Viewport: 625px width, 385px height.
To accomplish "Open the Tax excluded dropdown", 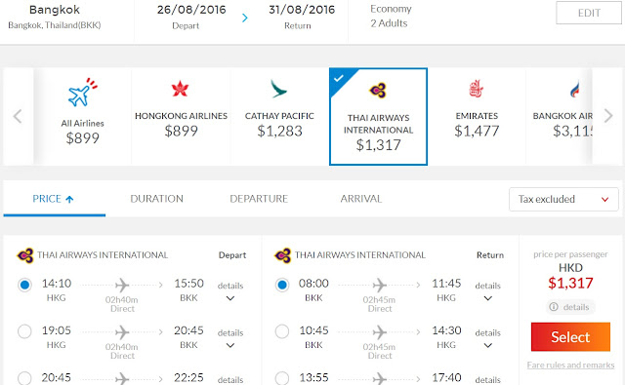I will [563, 199].
